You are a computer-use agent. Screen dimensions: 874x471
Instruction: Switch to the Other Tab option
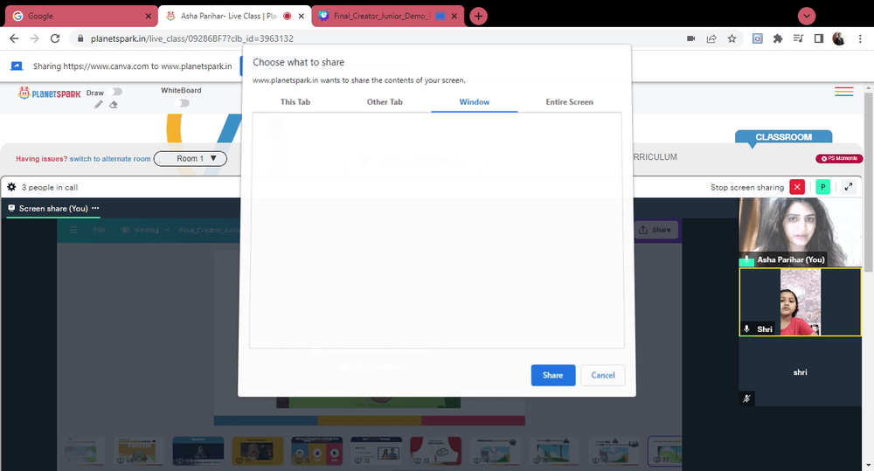pos(385,102)
